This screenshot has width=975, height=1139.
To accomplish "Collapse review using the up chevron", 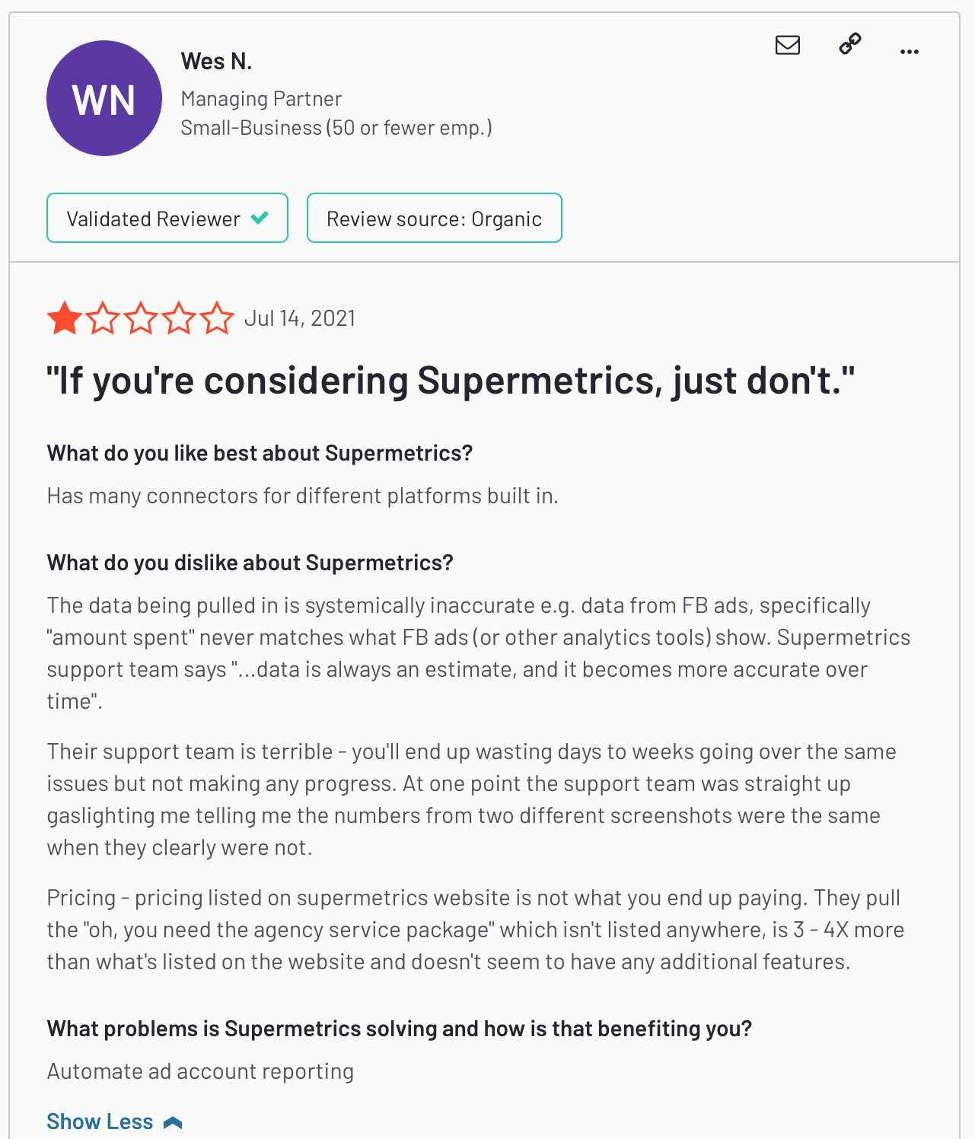I will [173, 1122].
